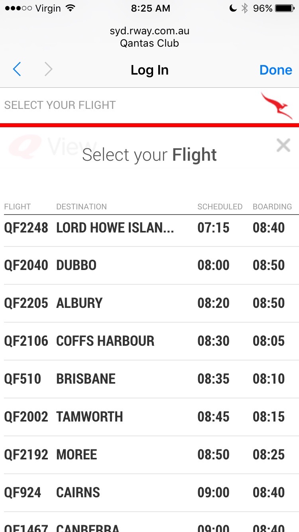This screenshot has width=299, height=532.
Task: Tap the syd.rway.com.au address text
Action: pos(149,31)
